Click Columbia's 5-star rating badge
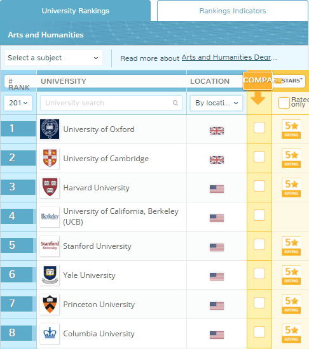This screenshot has height=349, width=309. pos(291,333)
